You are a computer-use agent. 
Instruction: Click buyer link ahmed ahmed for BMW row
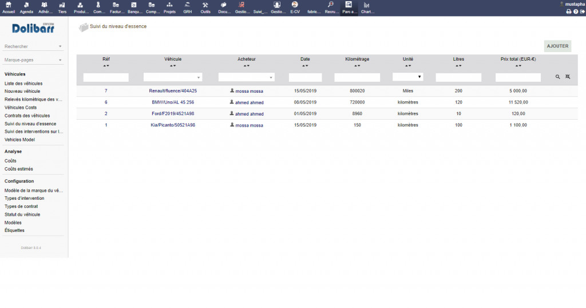pos(249,102)
